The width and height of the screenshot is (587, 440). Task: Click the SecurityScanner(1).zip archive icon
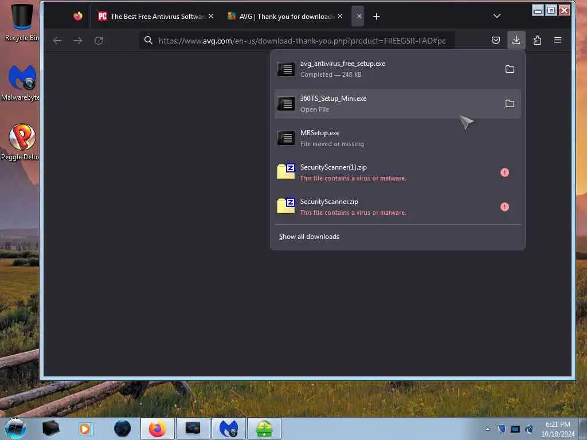click(x=286, y=171)
